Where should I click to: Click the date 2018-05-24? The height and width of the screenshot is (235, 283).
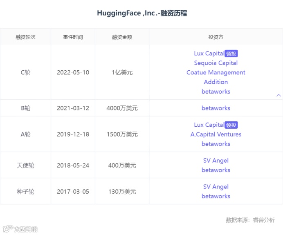coord(73,166)
